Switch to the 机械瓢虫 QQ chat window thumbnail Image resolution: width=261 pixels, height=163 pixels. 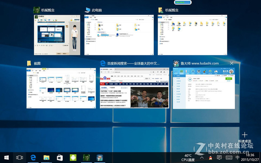click(57, 35)
